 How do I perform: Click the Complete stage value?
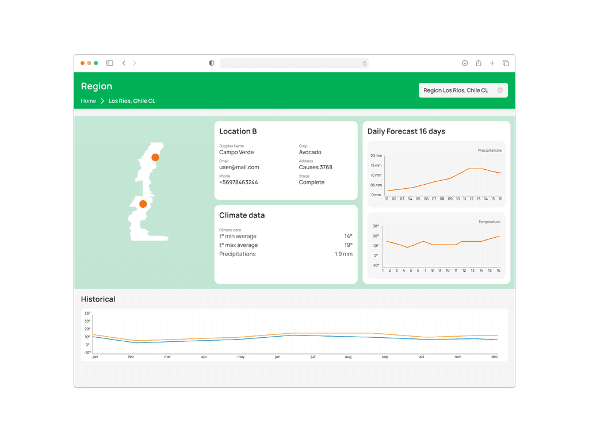coord(311,182)
